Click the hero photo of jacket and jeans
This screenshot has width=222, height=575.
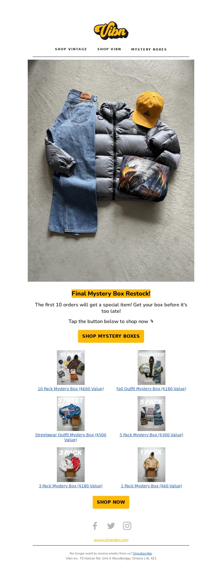[111, 171]
